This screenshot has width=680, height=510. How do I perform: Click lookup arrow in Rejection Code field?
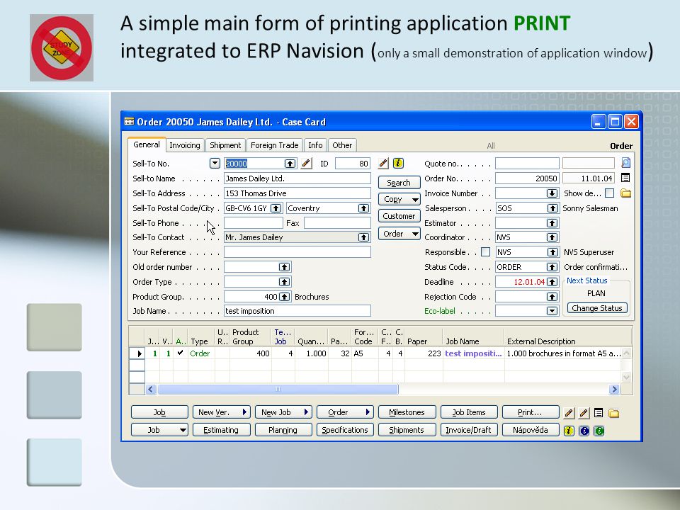[552, 297]
